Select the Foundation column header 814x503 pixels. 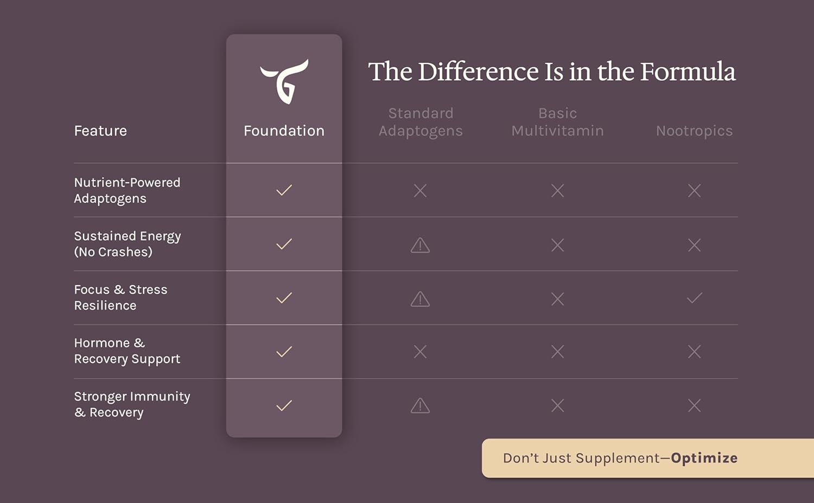tap(284, 131)
